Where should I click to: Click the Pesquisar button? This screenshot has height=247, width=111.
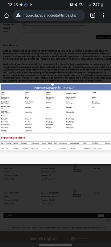point(101,37)
